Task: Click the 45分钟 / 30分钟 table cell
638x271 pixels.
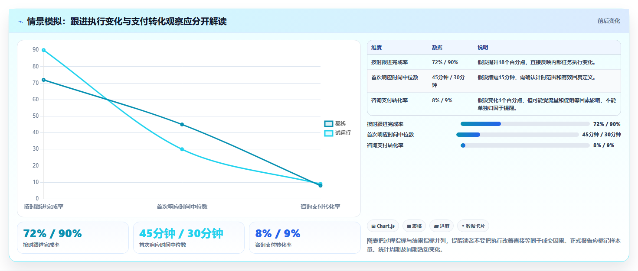Action: coord(450,81)
